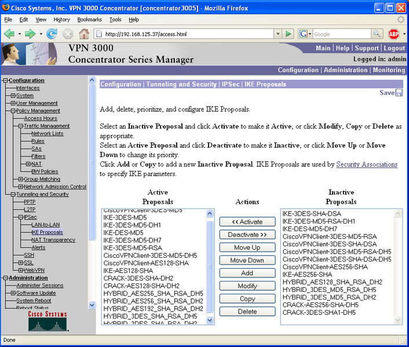Click the Save floppy disk icon
Screen dimensions: 409x347
(399, 93)
